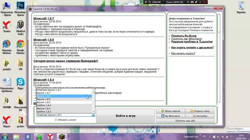Select 'Новейшая версия 1.8.7' in the list

(x=64, y=90)
